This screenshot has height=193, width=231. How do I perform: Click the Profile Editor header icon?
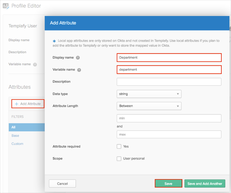click(x=6, y=6)
